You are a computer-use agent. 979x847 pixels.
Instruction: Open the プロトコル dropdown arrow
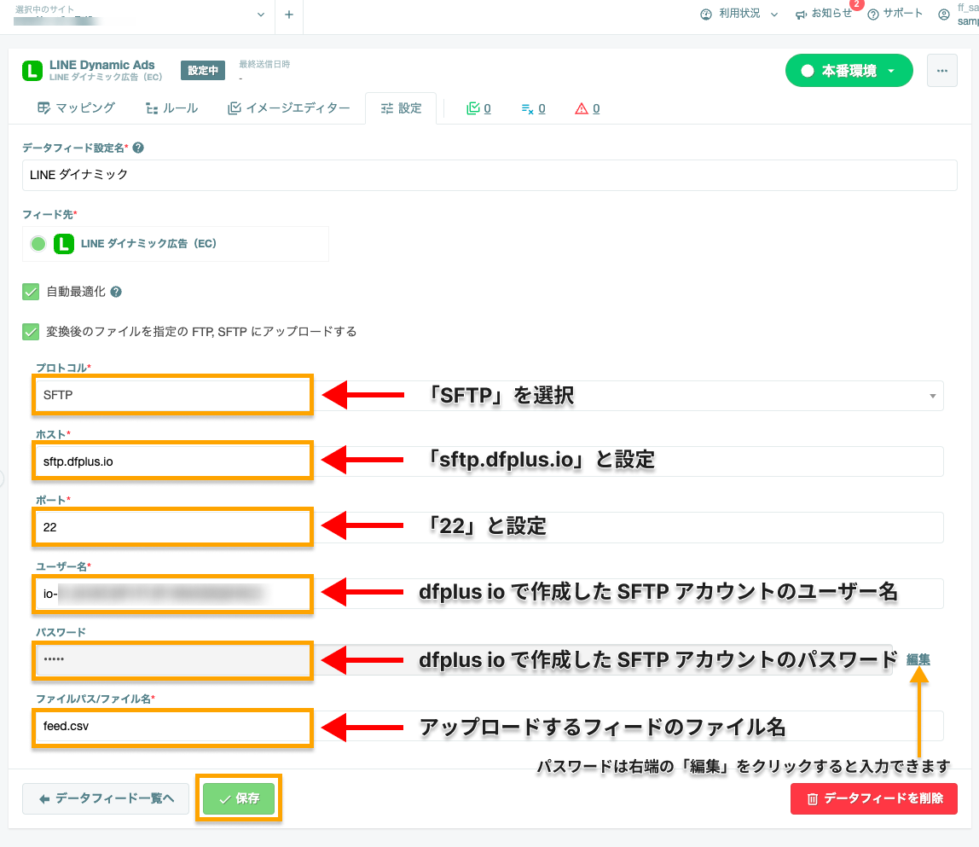pyautogui.click(x=932, y=396)
